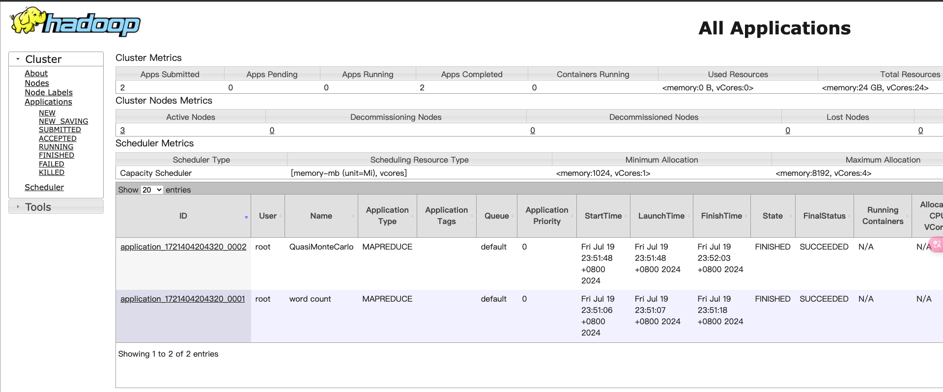
Task: Go to Node Labels page
Action: [49, 92]
